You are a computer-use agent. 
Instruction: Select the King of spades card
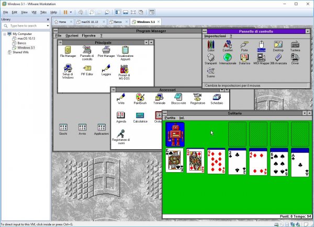click(174, 160)
